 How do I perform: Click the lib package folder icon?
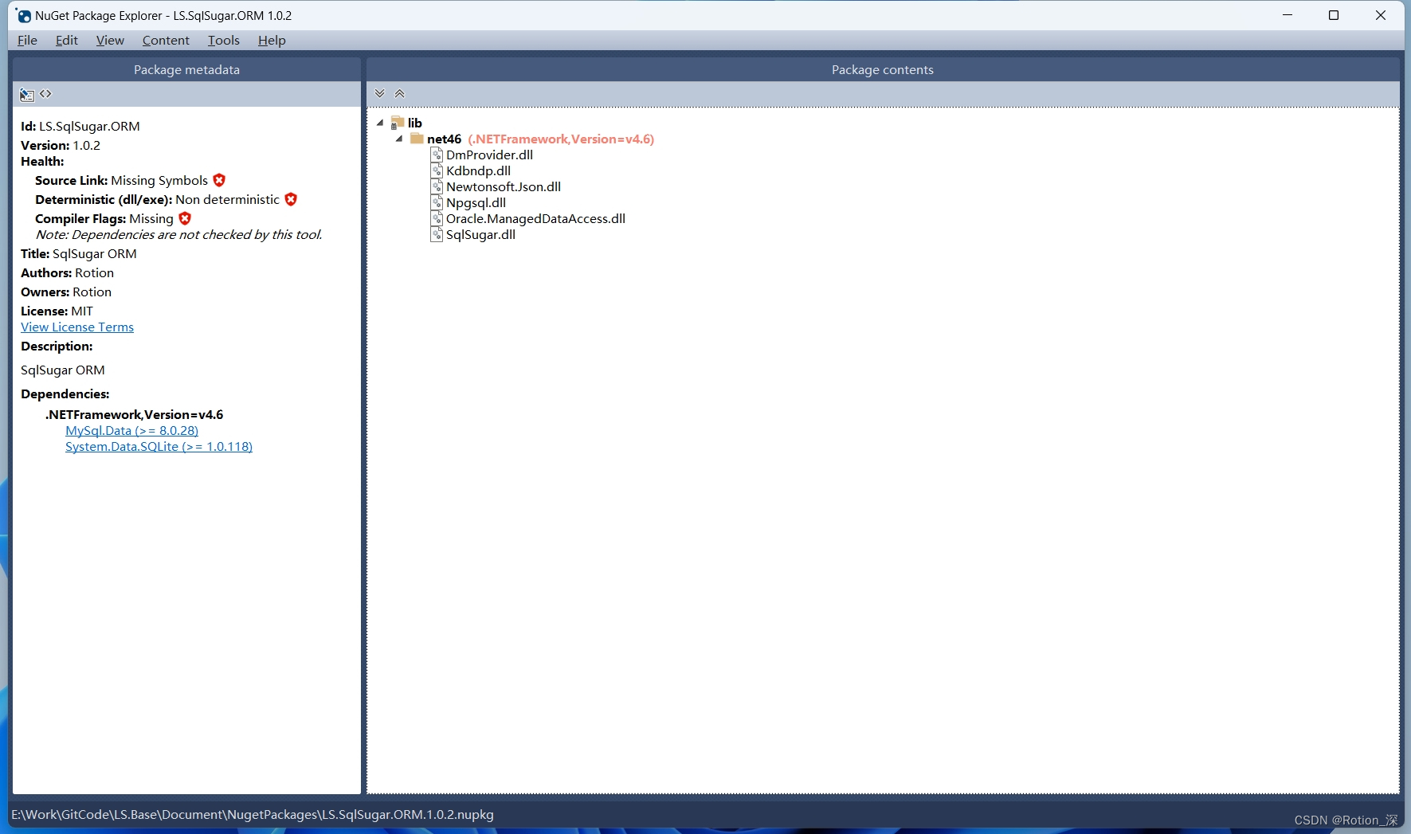397,122
